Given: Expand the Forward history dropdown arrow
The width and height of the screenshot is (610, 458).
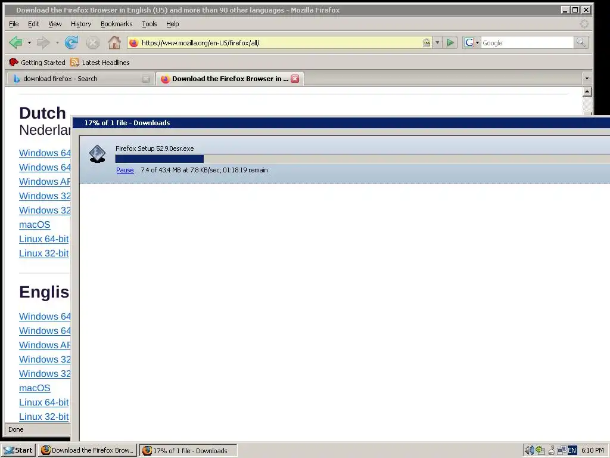Looking at the screenshot, I should [x=57, y=42].
